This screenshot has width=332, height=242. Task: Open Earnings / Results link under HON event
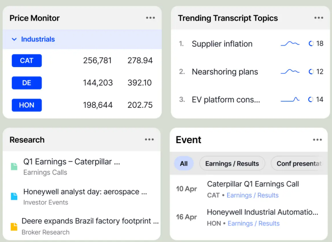coord(254,224)
